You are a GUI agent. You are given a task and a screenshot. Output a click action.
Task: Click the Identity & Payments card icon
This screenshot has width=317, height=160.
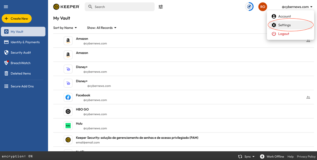point(6,42)
